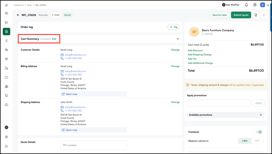The height and width of the screenshot is (154, 272).
Task: Open the folder icon in sidebar
Action: click(x=6, y=77)
